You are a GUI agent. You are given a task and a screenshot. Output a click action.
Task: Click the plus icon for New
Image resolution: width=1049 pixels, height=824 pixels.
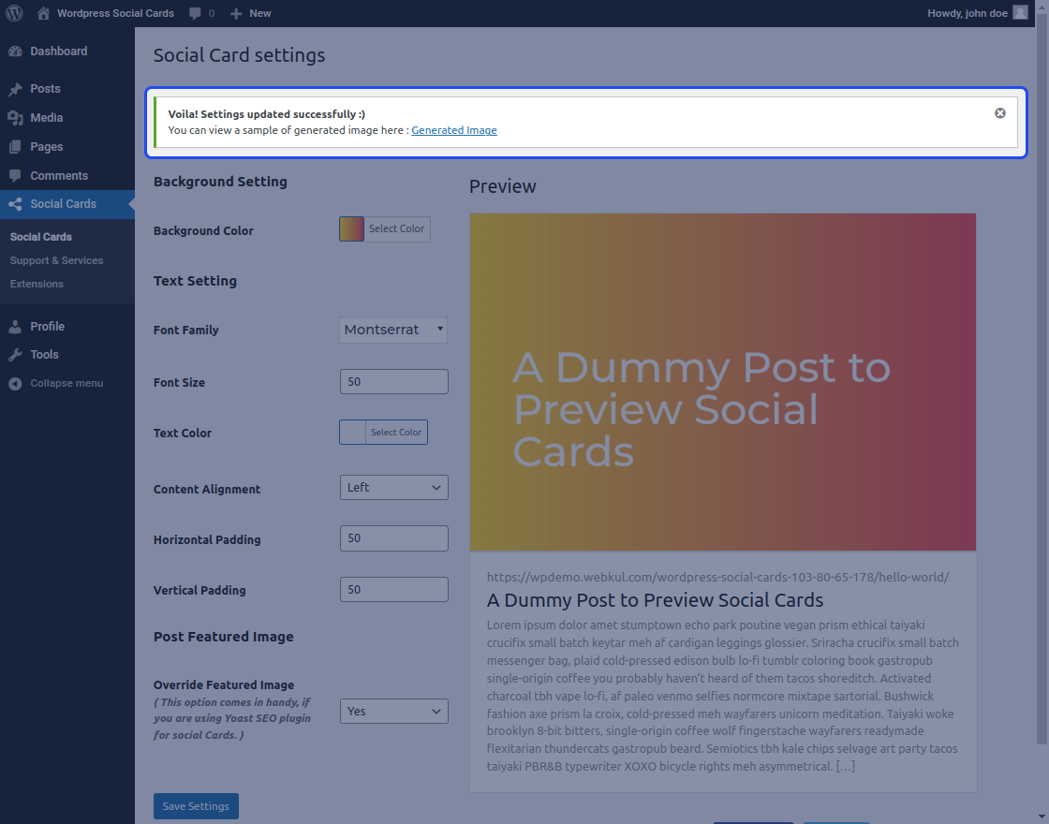[235, 13]
